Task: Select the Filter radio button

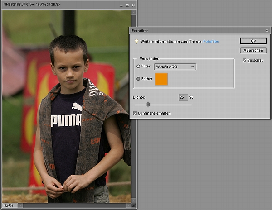Action: (x=138, y=67)
